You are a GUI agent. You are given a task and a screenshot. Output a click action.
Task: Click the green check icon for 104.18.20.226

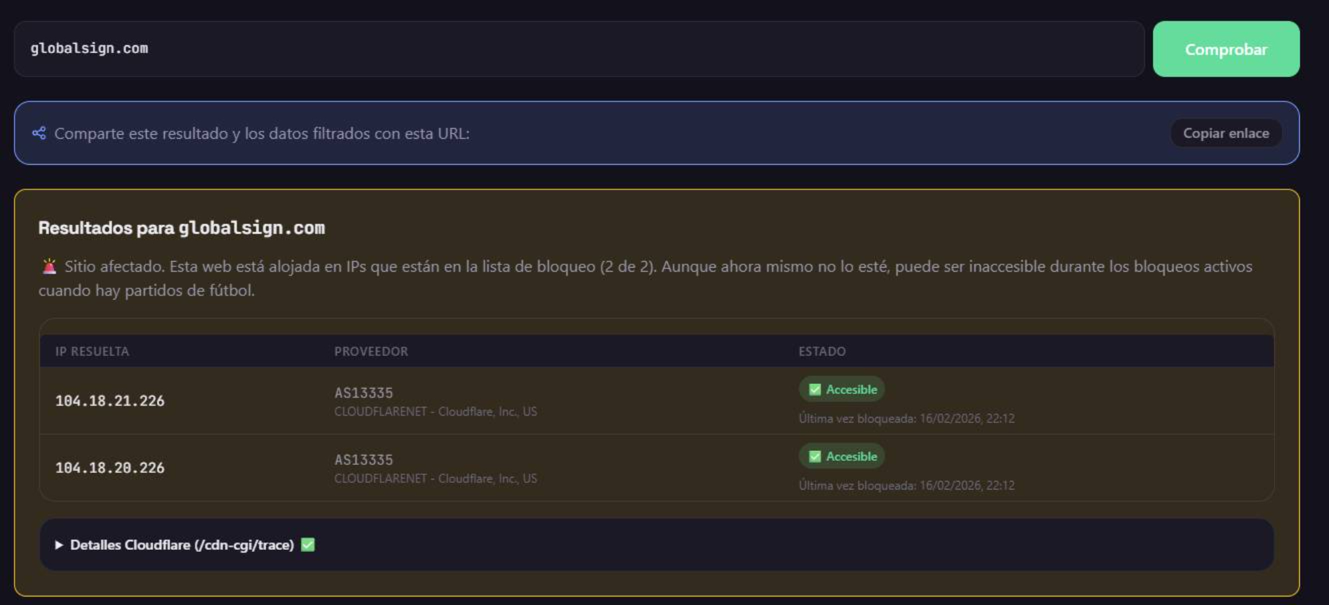(815, 457)
